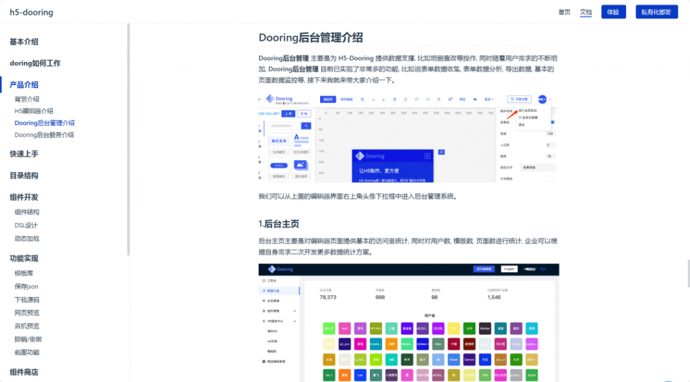
Task: Open the 模板库 sidebar link
Action: pos(24,274)
